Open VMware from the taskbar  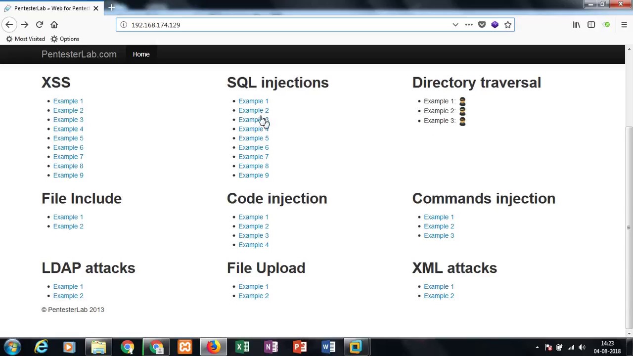[357, 347]
